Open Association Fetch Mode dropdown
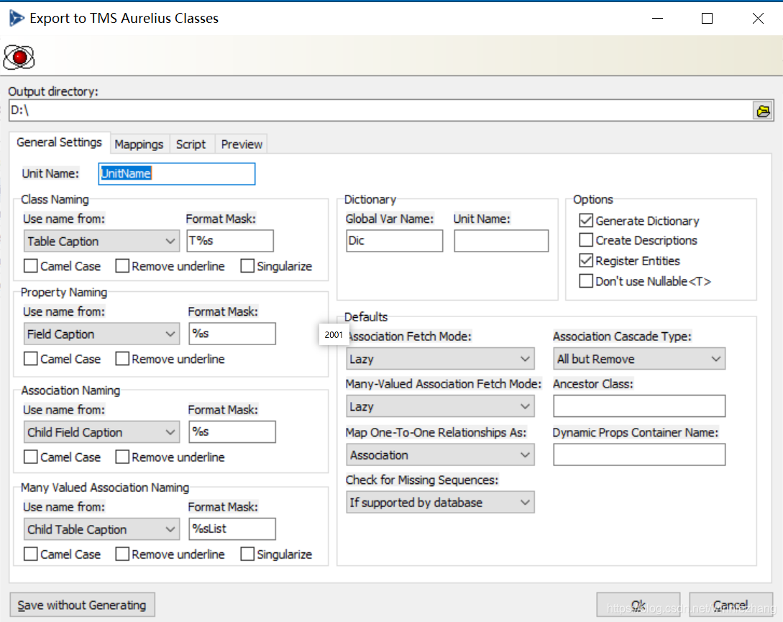Image resolution: width=783 pixels, height=622 pixels. click(440, 359)
